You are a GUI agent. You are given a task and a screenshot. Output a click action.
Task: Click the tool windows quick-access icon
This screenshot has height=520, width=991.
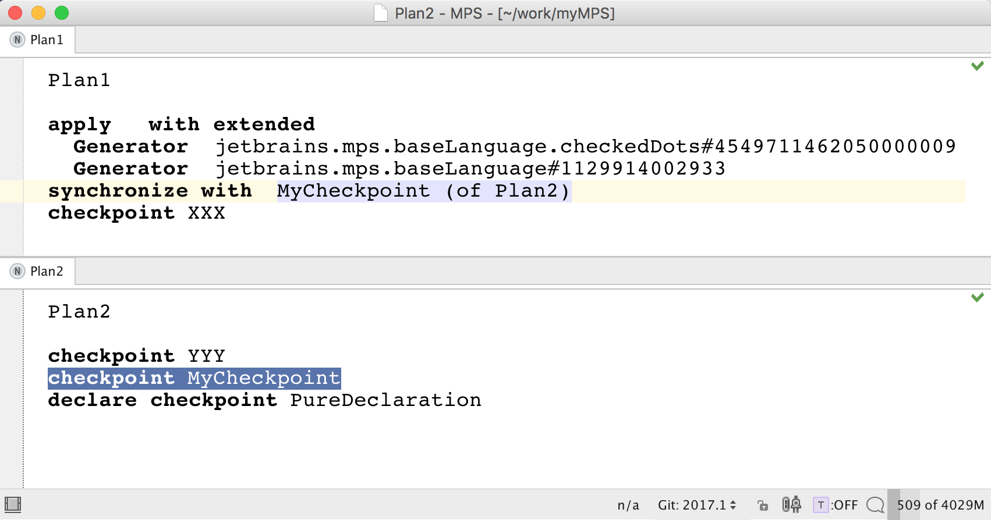coord(13,504)
